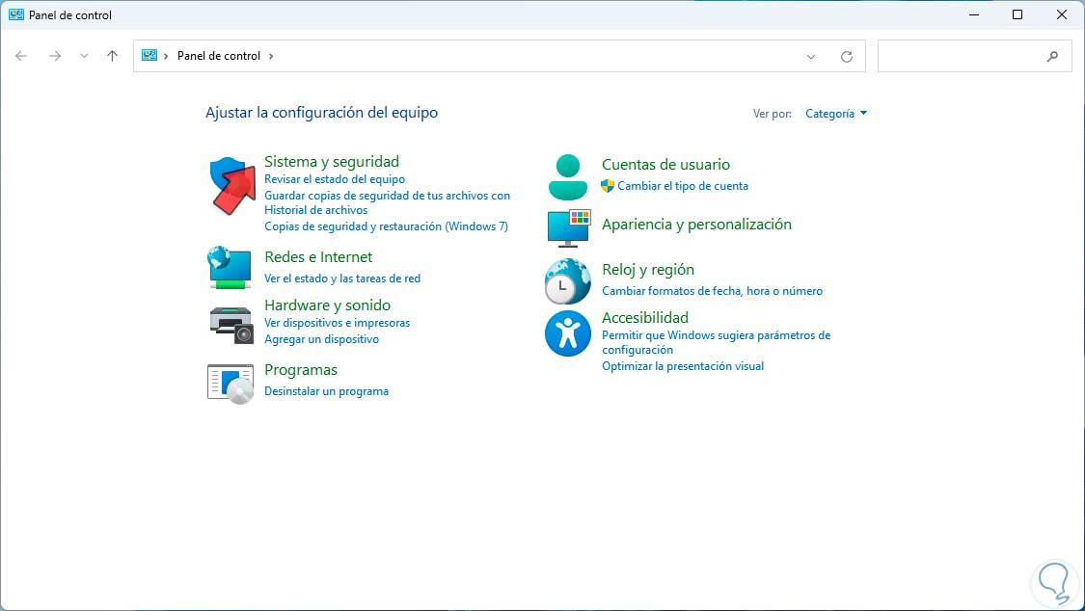The width and height of the screenshot is (1085, 611).
Task: Click the Control Panel icon in the title bar
Action: coord(16,14)
